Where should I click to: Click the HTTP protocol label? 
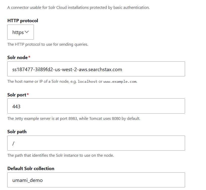pyautogui.click(x=23, y=21)
